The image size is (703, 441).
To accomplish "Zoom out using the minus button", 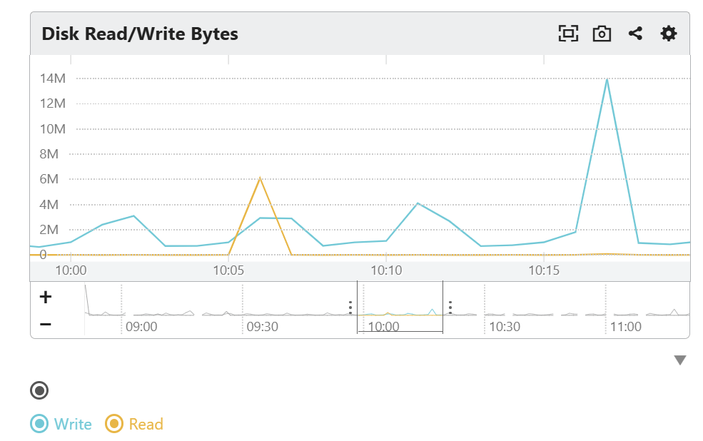I will [x=45, y=324].
